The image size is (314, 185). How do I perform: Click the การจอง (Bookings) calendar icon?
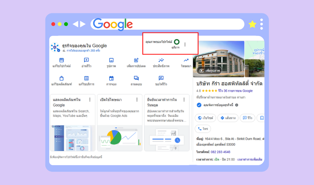coord(111,79)
